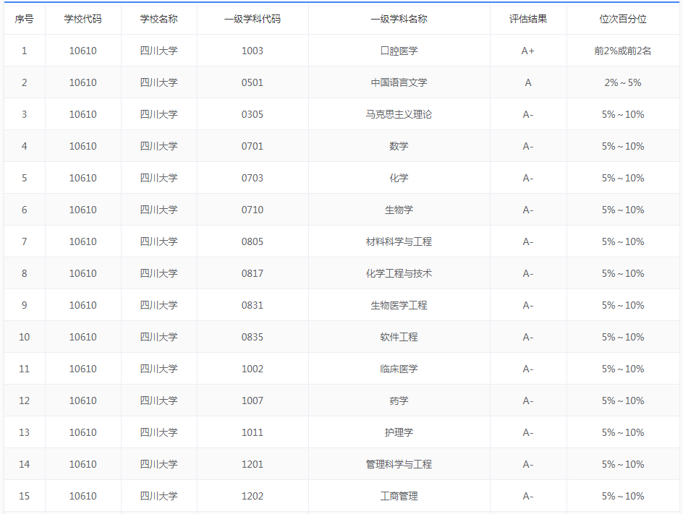Click the 5%~10% cell in 工商管理 row
Viewport: 683px width, 514px height.
623,496
